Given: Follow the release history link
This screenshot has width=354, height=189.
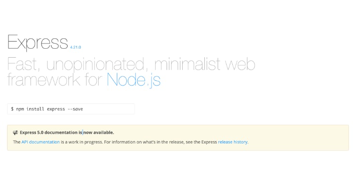Looking at the screenshot, I should tap(233, 142).
